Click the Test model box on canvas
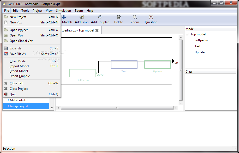The width and height of the screenshot is (239, 153). tap(124, 65)
